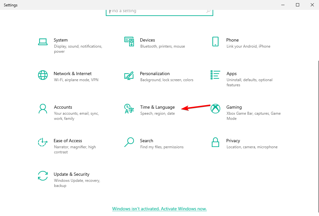Viewport: 319px width, 216px height.
Task: Open the Accounts heading
Action: (63, 107)
